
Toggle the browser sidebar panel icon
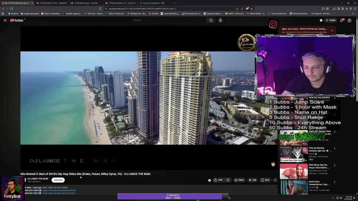338,9
